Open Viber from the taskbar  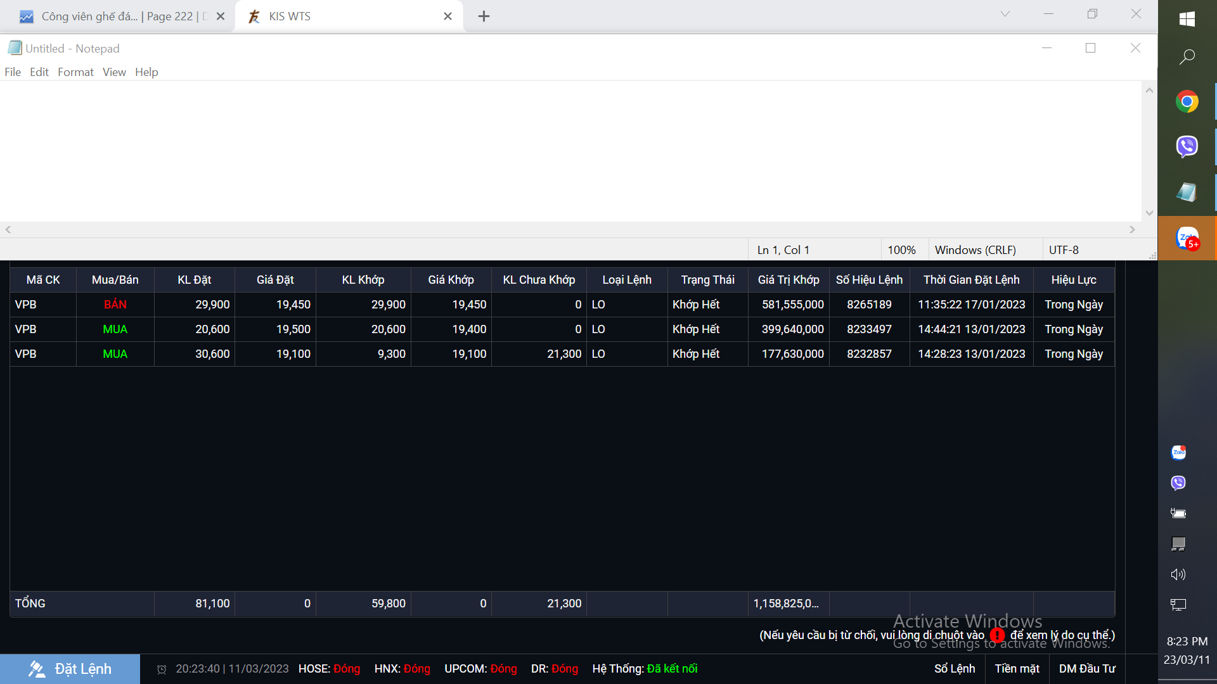click(x=1187, y=146)
